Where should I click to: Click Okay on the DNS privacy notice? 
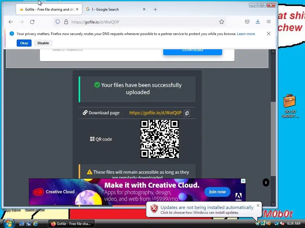point(24,43)
